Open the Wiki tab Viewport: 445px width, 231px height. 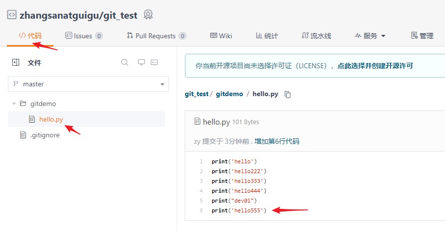click(221, 36)
